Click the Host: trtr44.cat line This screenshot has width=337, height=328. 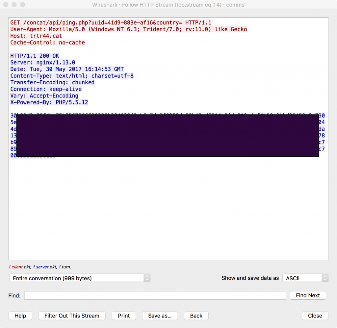[36, 36]
